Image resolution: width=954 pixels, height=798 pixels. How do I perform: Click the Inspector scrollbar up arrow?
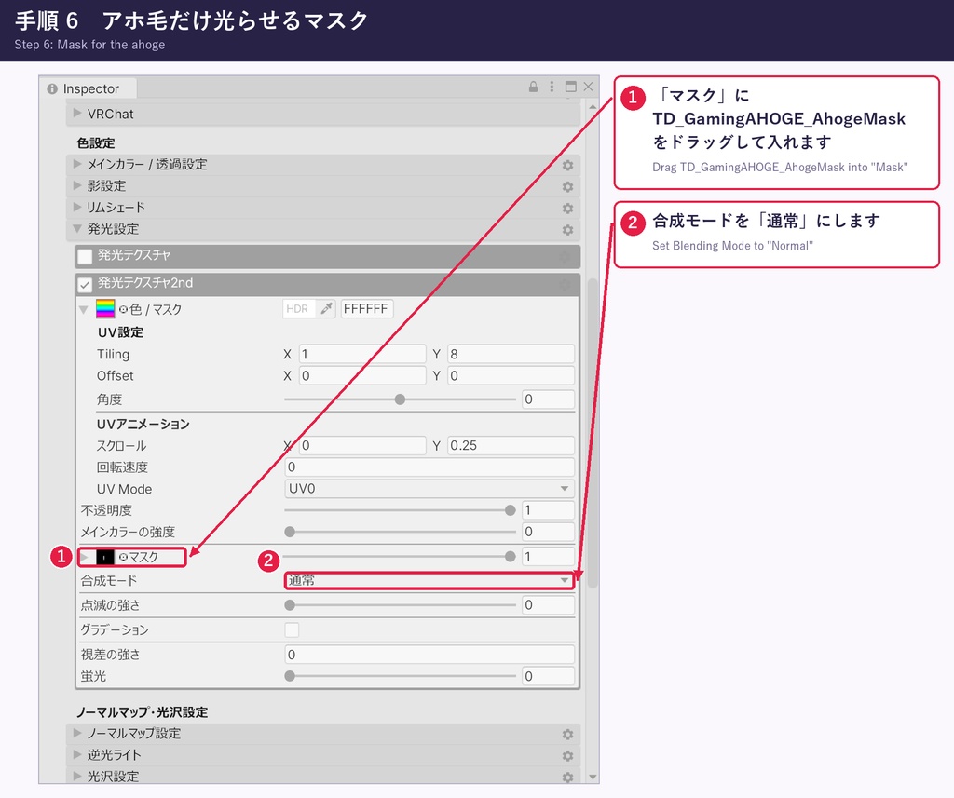pyautogui.click(x=593, y=106)
